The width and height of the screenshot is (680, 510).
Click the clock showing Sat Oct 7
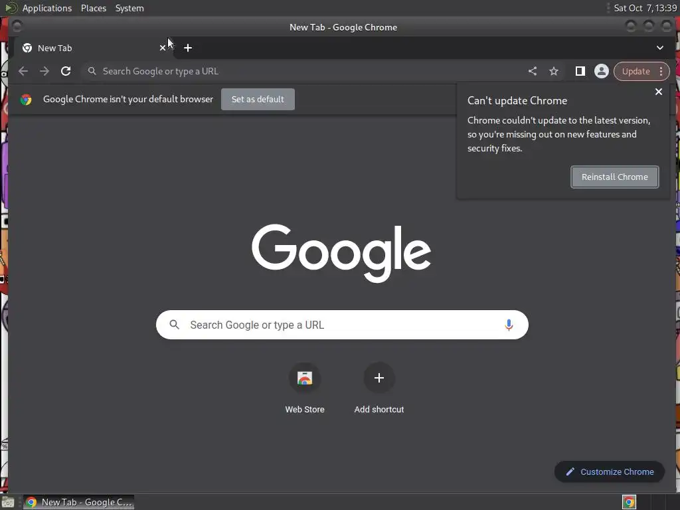point(645,8)
